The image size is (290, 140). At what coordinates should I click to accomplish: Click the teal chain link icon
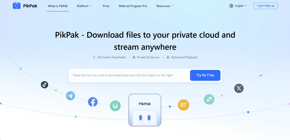click(209, 99)
